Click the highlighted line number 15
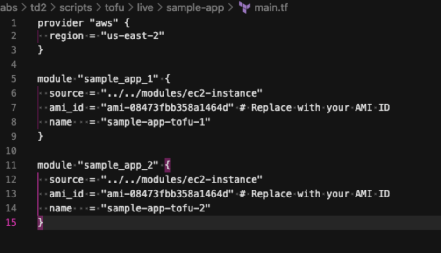Image resolution: width=441 pixels, height=253 pixels. tap(11, 223)
